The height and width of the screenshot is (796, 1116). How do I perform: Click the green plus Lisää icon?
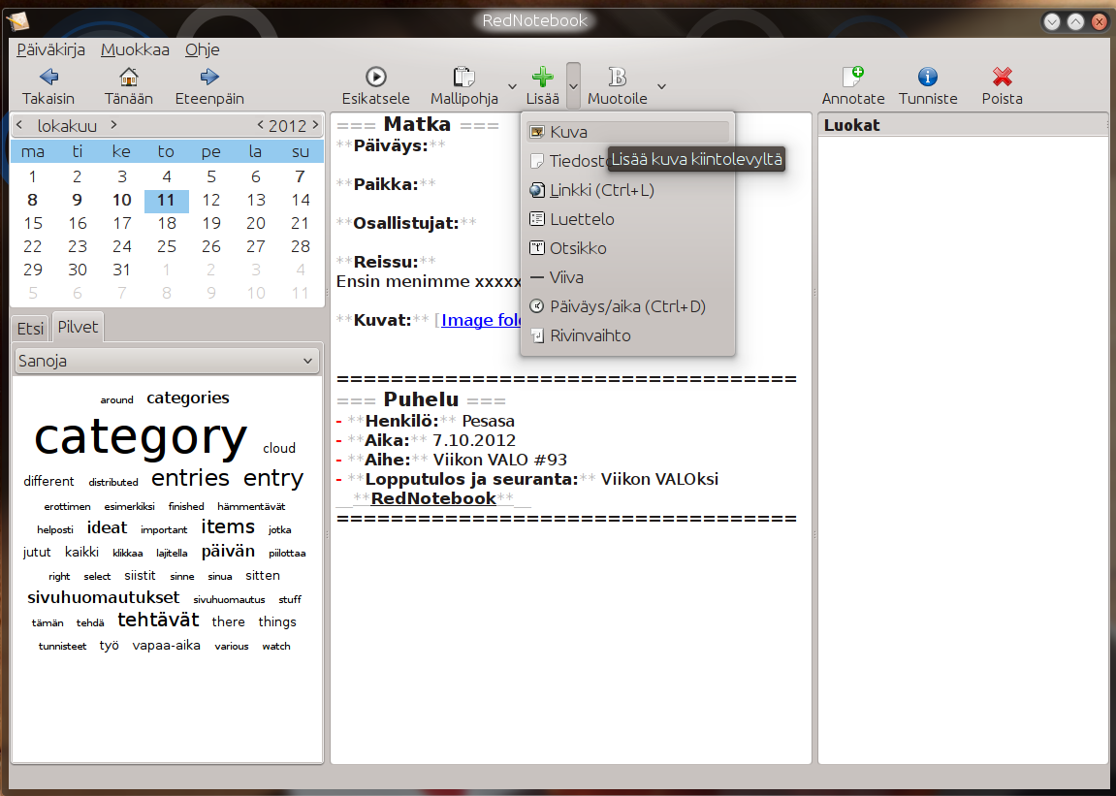(x=542, y=77)
